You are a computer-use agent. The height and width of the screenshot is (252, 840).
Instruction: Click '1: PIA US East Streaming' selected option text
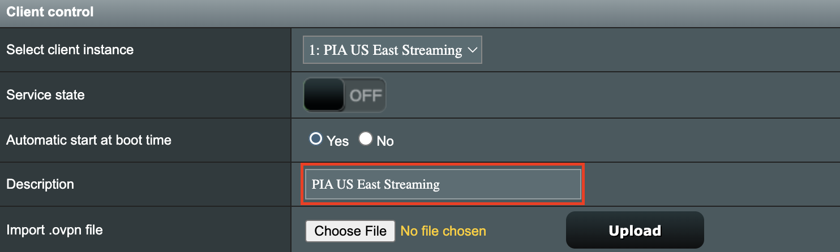pyautogui.click(x=385, y=50)
